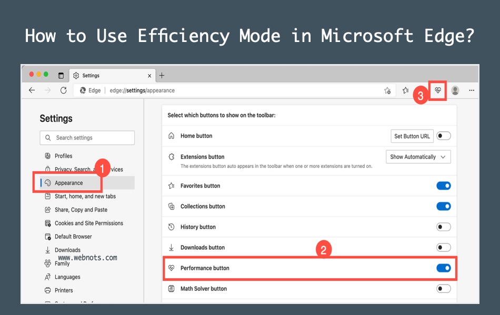Reload the page with refresh icon
The image size is (500, 315).
pyautogui.click(x=64, y=90)
